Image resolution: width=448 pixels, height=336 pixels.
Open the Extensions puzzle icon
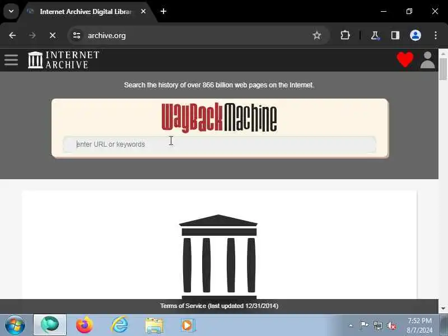pos(345,35)
